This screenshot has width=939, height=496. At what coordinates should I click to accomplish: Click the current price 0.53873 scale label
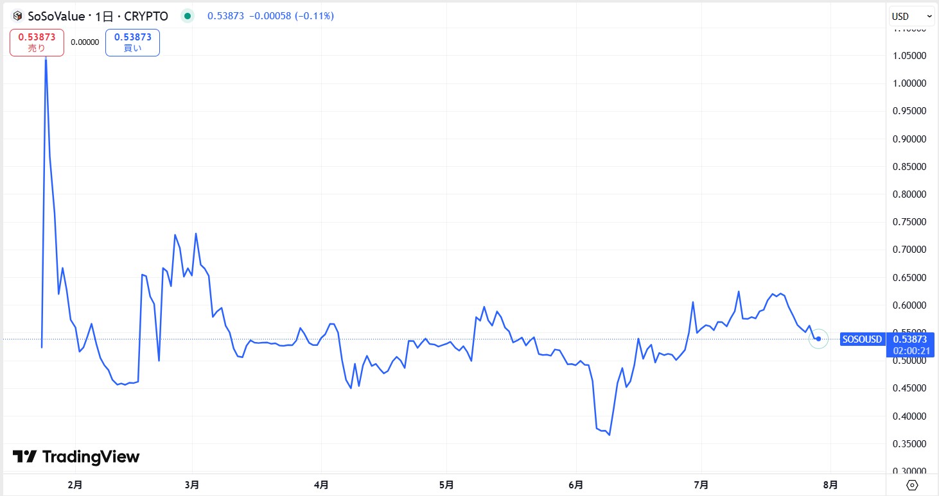909,339
